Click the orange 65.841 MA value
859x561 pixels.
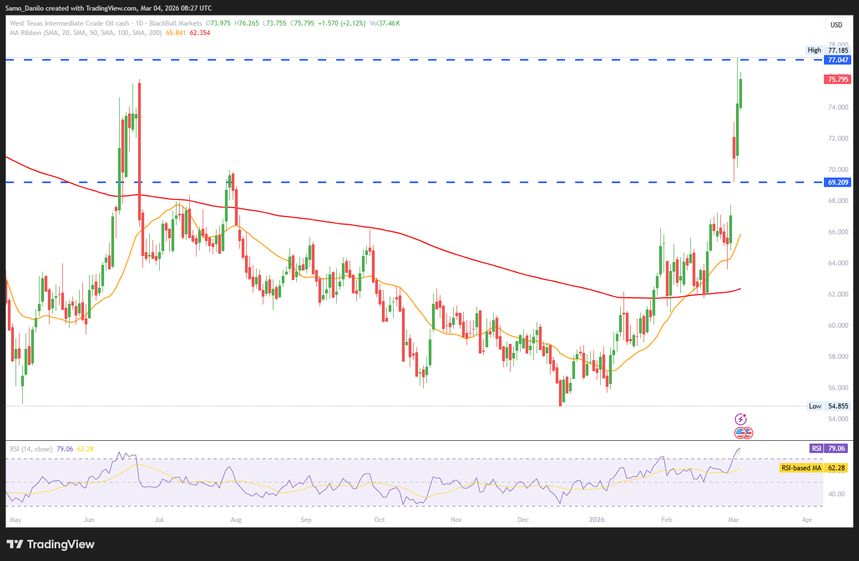click(175, 33)
